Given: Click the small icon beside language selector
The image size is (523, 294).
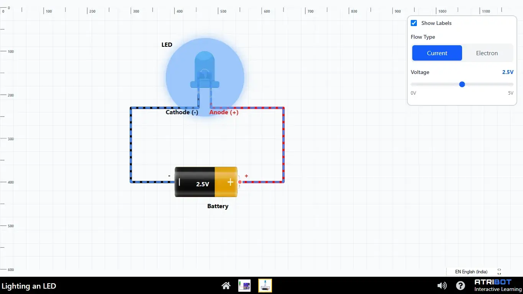Looking at the screenshot, I should point(499,272).
